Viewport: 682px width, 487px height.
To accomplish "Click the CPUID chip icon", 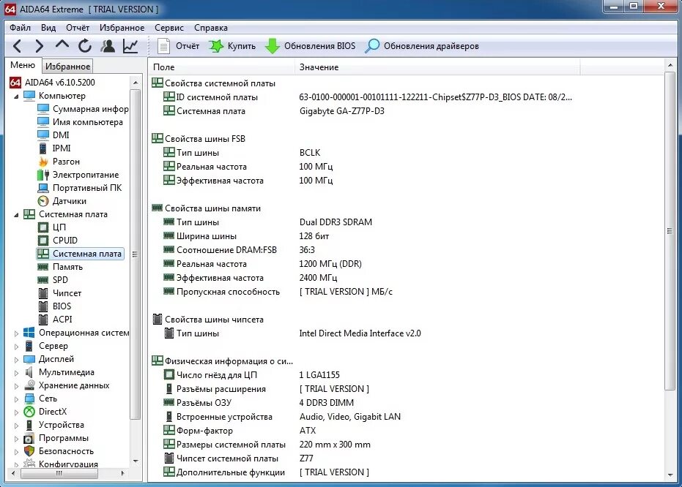I will click(43, 241).
